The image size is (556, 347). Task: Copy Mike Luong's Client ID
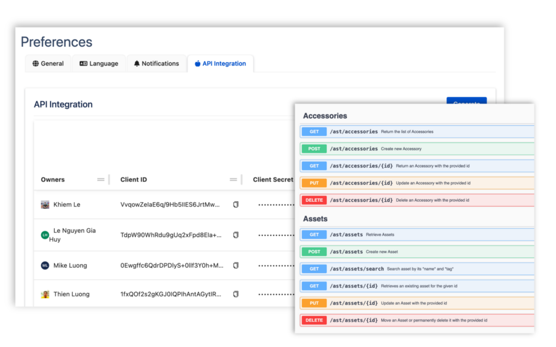tap(235, 265)
